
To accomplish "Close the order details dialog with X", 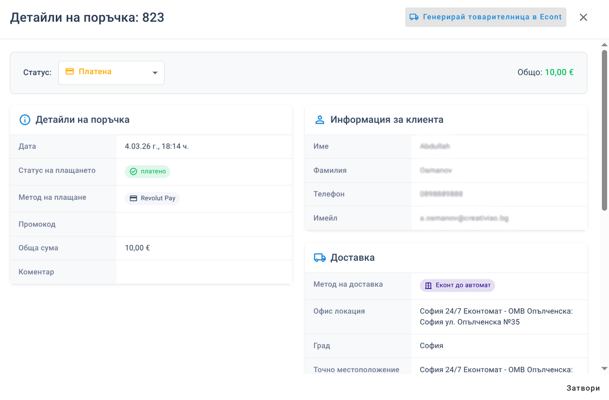I will (x=583, y=17).
